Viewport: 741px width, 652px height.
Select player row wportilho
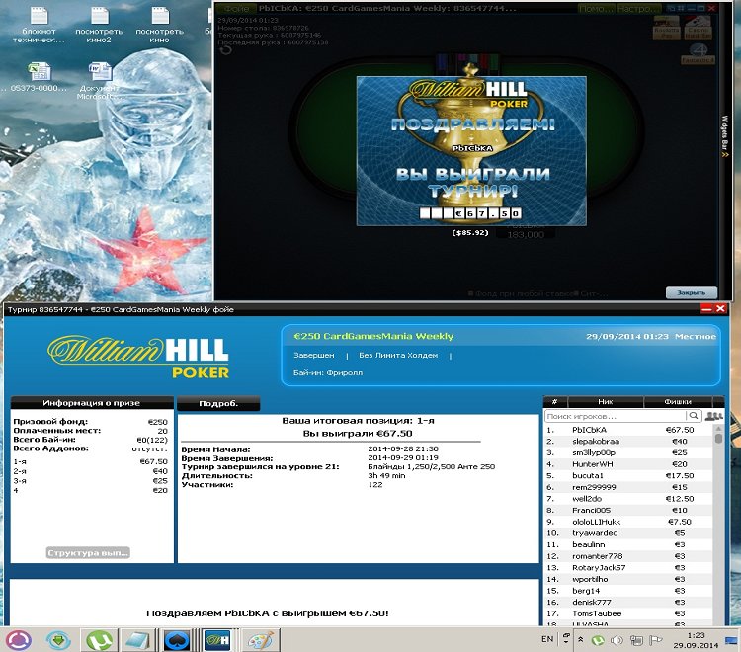click(627, 579)
